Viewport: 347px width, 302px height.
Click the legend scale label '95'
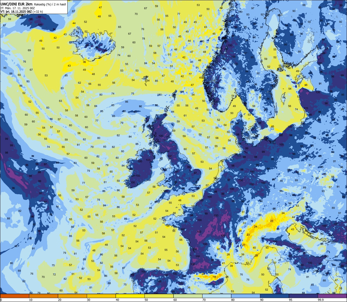[x=291, y=300]
